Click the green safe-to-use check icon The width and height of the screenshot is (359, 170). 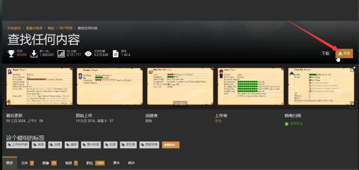(x=286, y=124)
